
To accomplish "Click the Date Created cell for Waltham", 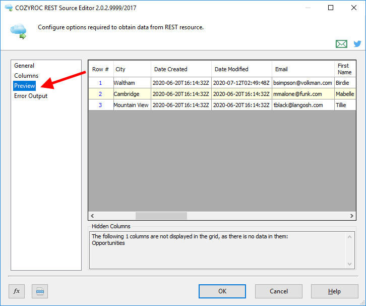I will [181, 83].
